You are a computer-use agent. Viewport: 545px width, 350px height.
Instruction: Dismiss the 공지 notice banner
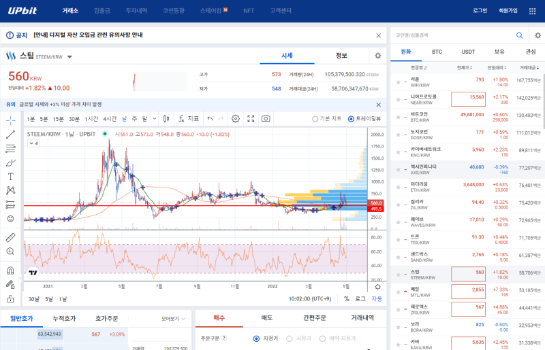[379, 35]
